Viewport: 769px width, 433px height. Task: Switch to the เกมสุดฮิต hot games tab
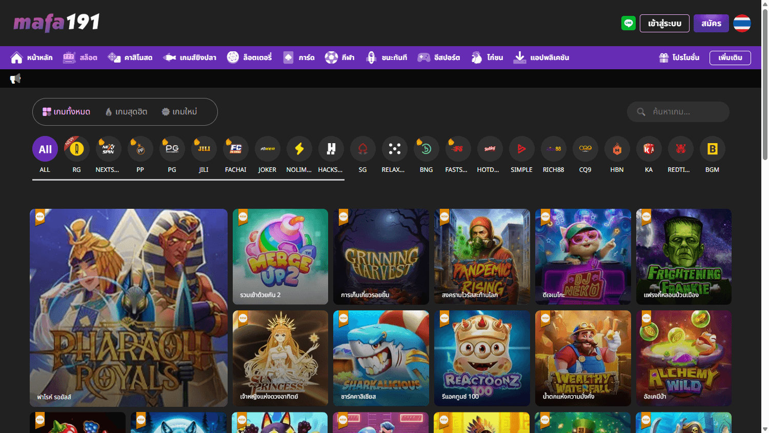(125, 111)
